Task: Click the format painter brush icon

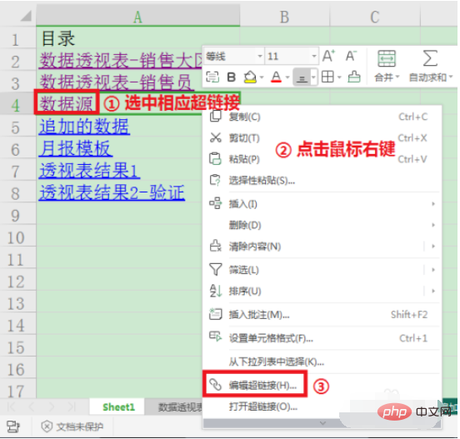Action: [x=354, y=77]
